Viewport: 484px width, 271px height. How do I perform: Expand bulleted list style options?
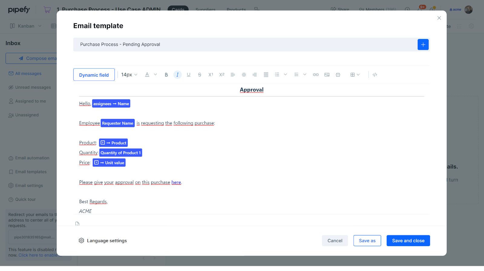pyautogui.click(x=305, y=75)
